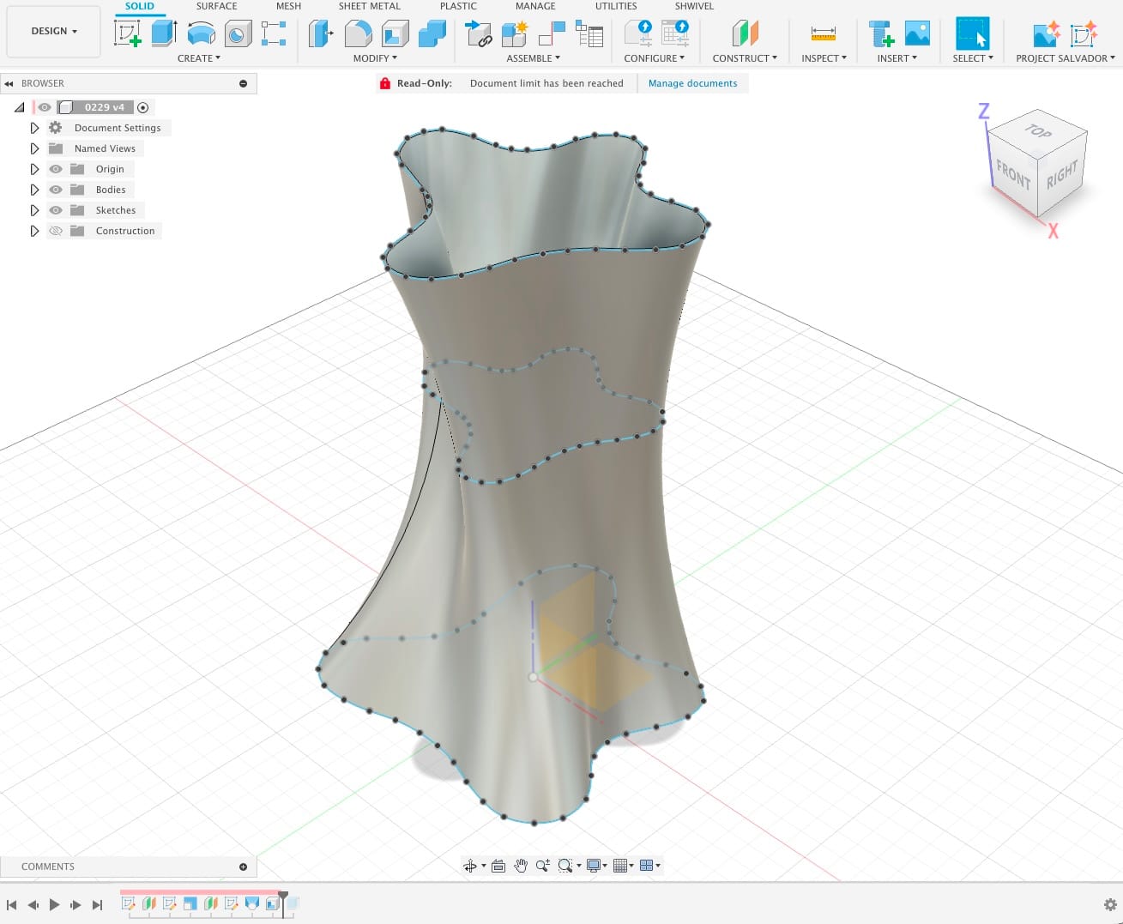The height and width of the screenshot is (924, 1123).
Task: Activate the Pan hand tool
Action: click(x=521, y=866)
